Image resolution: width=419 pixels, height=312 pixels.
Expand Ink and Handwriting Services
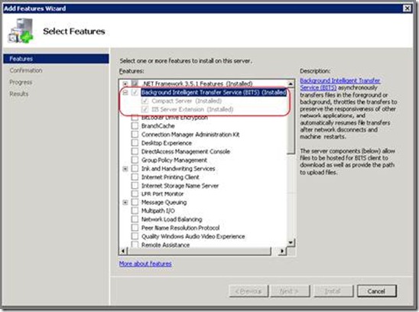(x=125, y=169)
